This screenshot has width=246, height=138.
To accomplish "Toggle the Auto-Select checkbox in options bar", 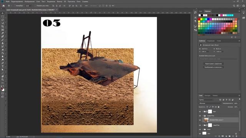I will coord(15,6).
